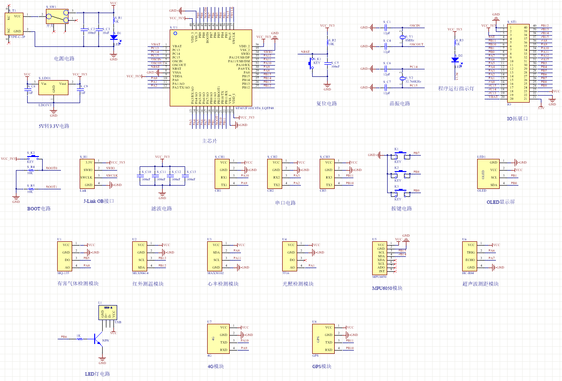Screen dimensions: 562x381
Task: Select the U2 MLX90614 sensor block
Action: (139, 256)
